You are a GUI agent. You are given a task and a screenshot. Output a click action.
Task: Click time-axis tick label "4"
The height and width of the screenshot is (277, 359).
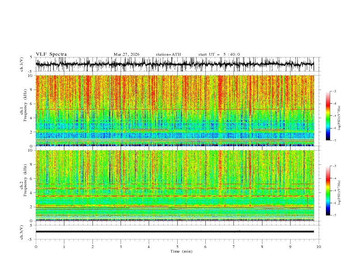[149, 247]
